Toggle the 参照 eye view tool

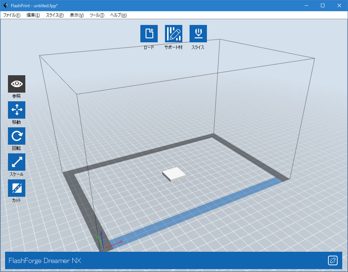pos(17,84)
